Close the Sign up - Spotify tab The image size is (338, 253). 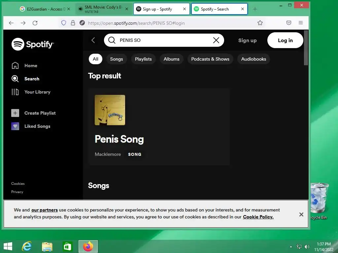pyautogui.click(x=184, y=9)
